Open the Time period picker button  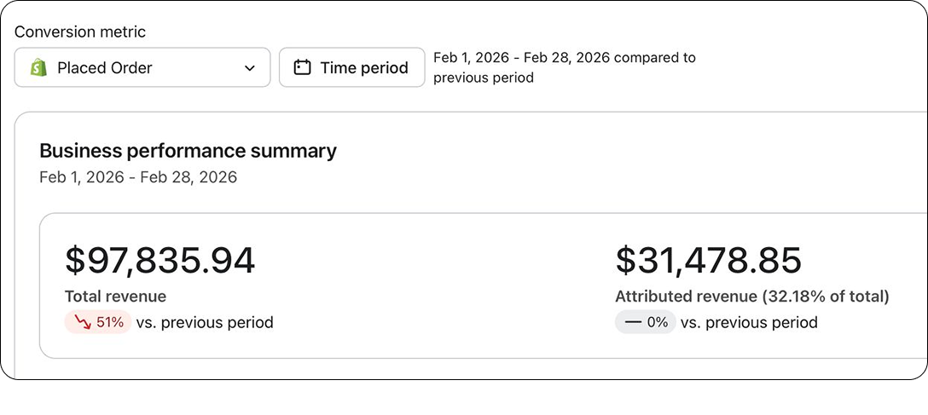tap(352, 67)
